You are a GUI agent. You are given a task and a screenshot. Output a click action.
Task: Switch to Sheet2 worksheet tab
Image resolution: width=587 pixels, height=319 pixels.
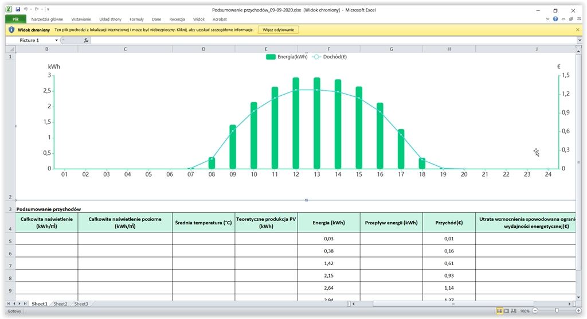pos(60,304)
